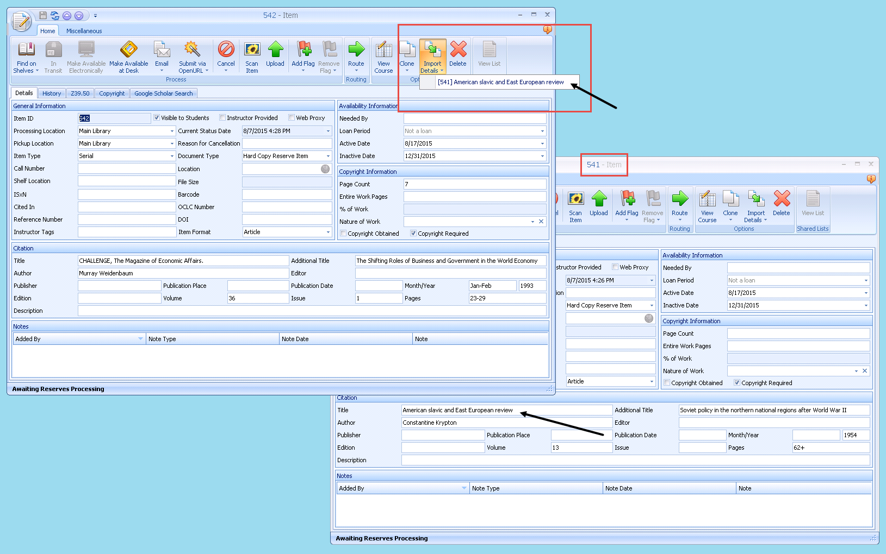Open the Item Format dropdown in 542 window
The image size is (886, 554).
328,232
